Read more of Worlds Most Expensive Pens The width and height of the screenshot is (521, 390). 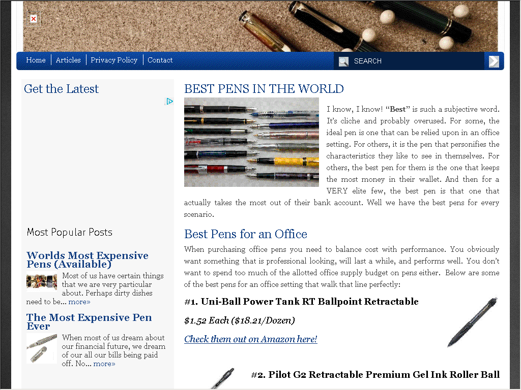pyautogui.click(x=79, y=302)
